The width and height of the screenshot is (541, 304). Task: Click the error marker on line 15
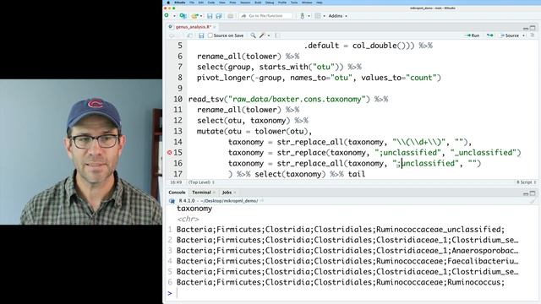point(169,152)
